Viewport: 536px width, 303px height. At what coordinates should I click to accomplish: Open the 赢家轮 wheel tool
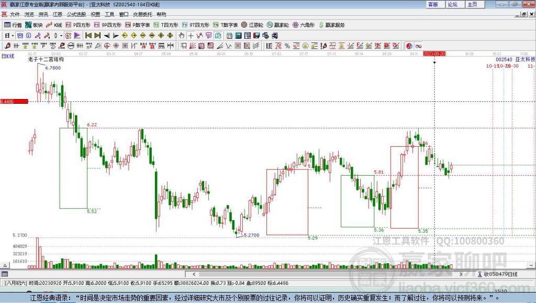277,25
